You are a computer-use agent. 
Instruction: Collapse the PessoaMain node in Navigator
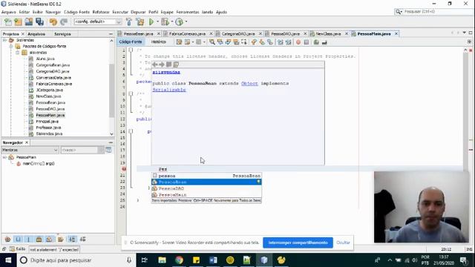click(x=4, y=157)
